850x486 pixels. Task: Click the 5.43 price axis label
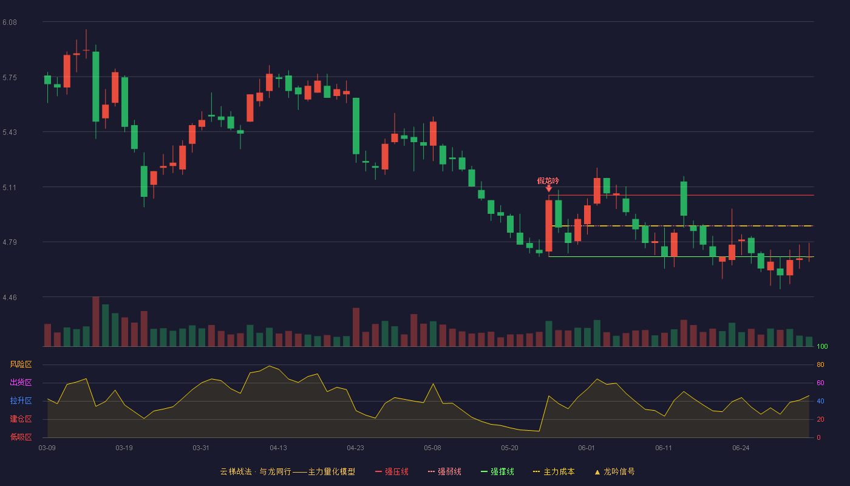10,132
